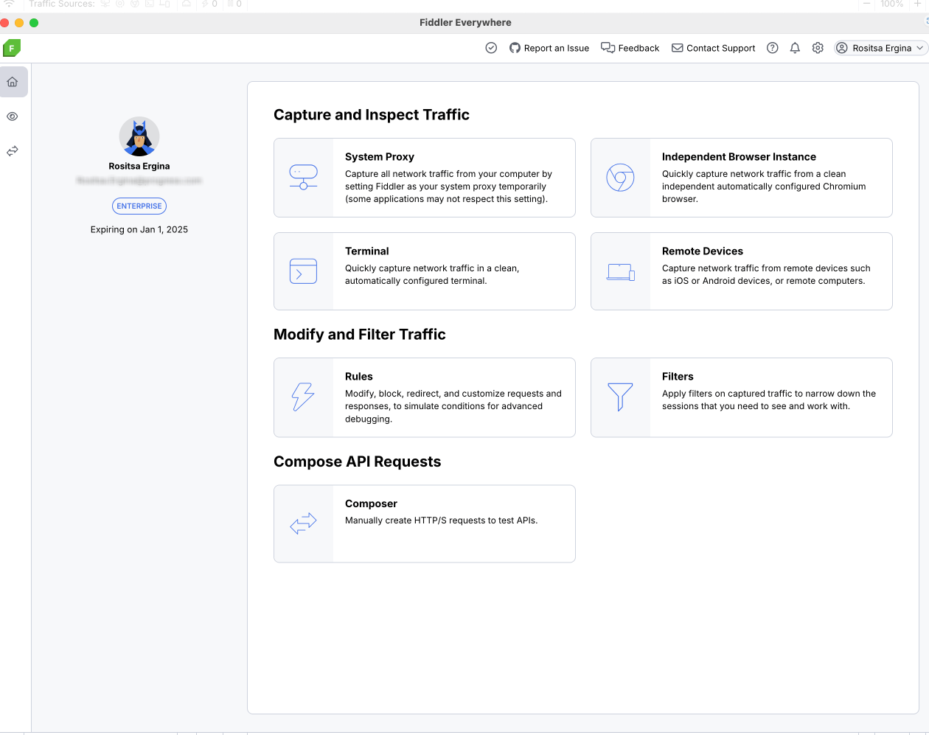
Task: Click the 'Modify and Filter Traffic' heading
Action: point(360,334)
